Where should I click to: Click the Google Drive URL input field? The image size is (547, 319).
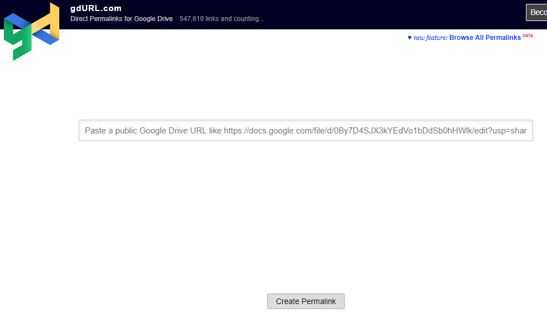click(x=305, y=130)
